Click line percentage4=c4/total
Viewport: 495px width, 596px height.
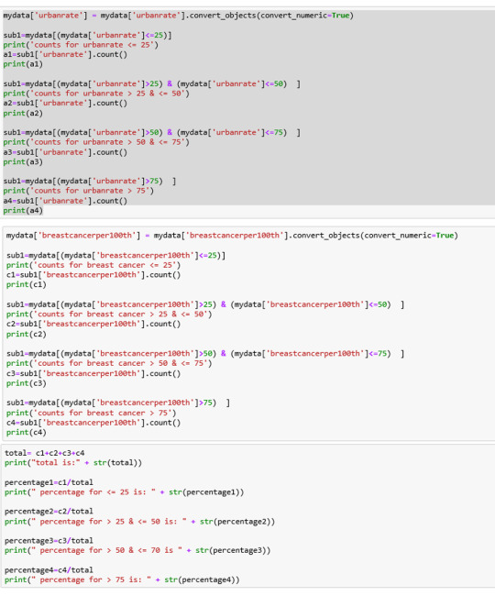point(49,570)
